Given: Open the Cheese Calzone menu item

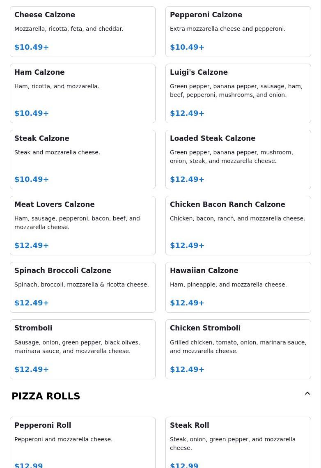Looking at the screenshot, I should coord(83,32).
